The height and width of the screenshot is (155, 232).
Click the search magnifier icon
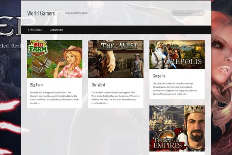pyautogui.click(x=202, y=13)
